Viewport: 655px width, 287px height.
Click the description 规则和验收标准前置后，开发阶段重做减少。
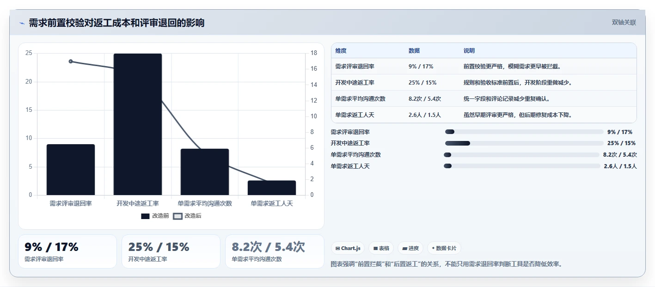tap(518, 83)
